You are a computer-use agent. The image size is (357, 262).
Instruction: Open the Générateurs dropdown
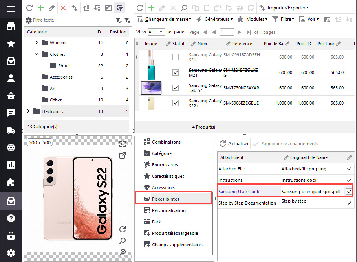215,19
